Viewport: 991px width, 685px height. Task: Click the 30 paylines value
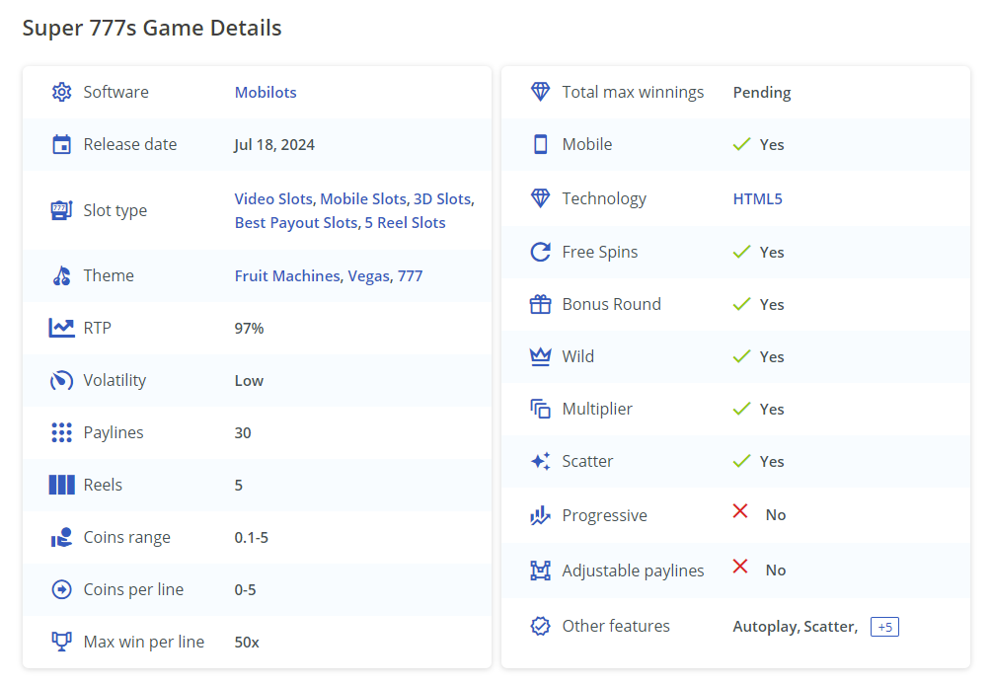click(x=243, y=433)
